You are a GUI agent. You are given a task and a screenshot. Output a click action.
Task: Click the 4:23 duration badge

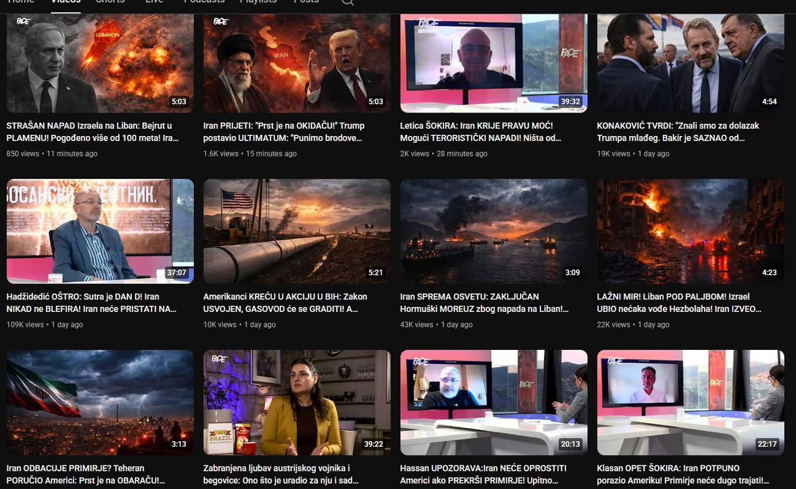(x=769, y=273)
